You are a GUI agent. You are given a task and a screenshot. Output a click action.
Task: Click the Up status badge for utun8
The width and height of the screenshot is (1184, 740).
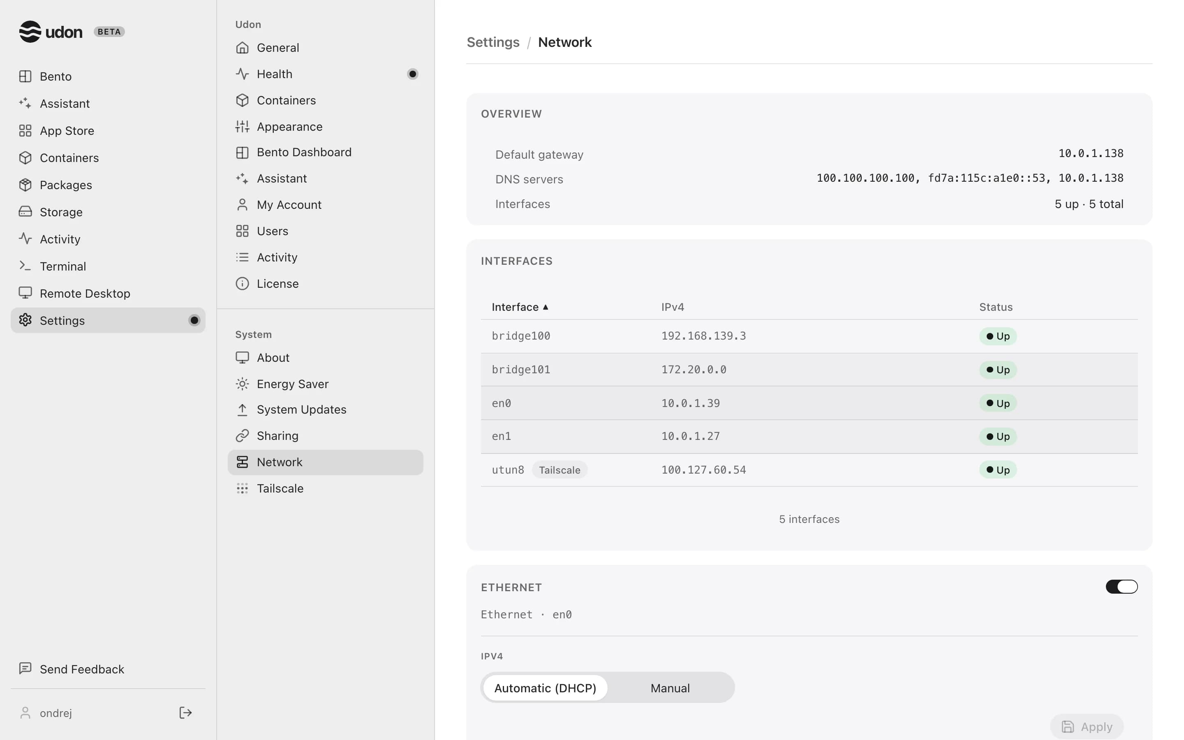pos(998,470)
